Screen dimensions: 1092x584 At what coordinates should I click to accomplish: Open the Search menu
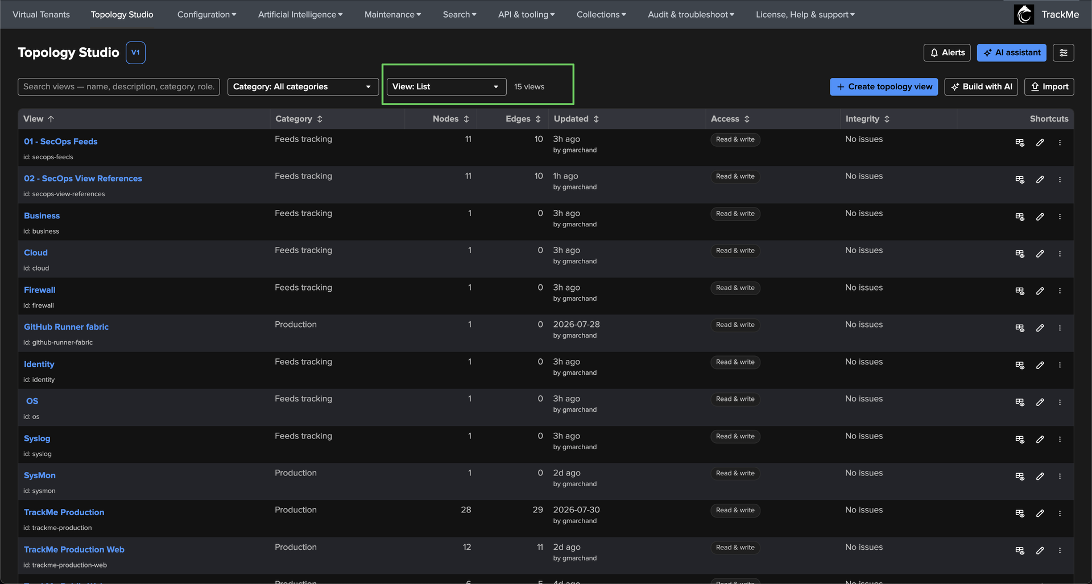tap(460, 14)
